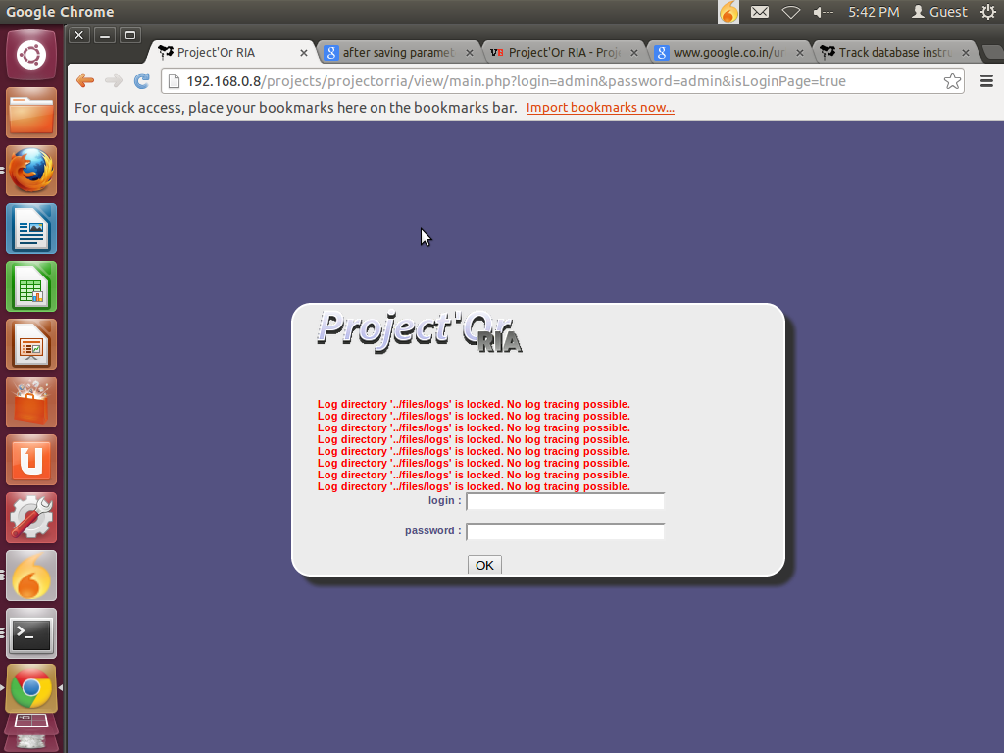Click the forward navigation arrow

[111, 80]
